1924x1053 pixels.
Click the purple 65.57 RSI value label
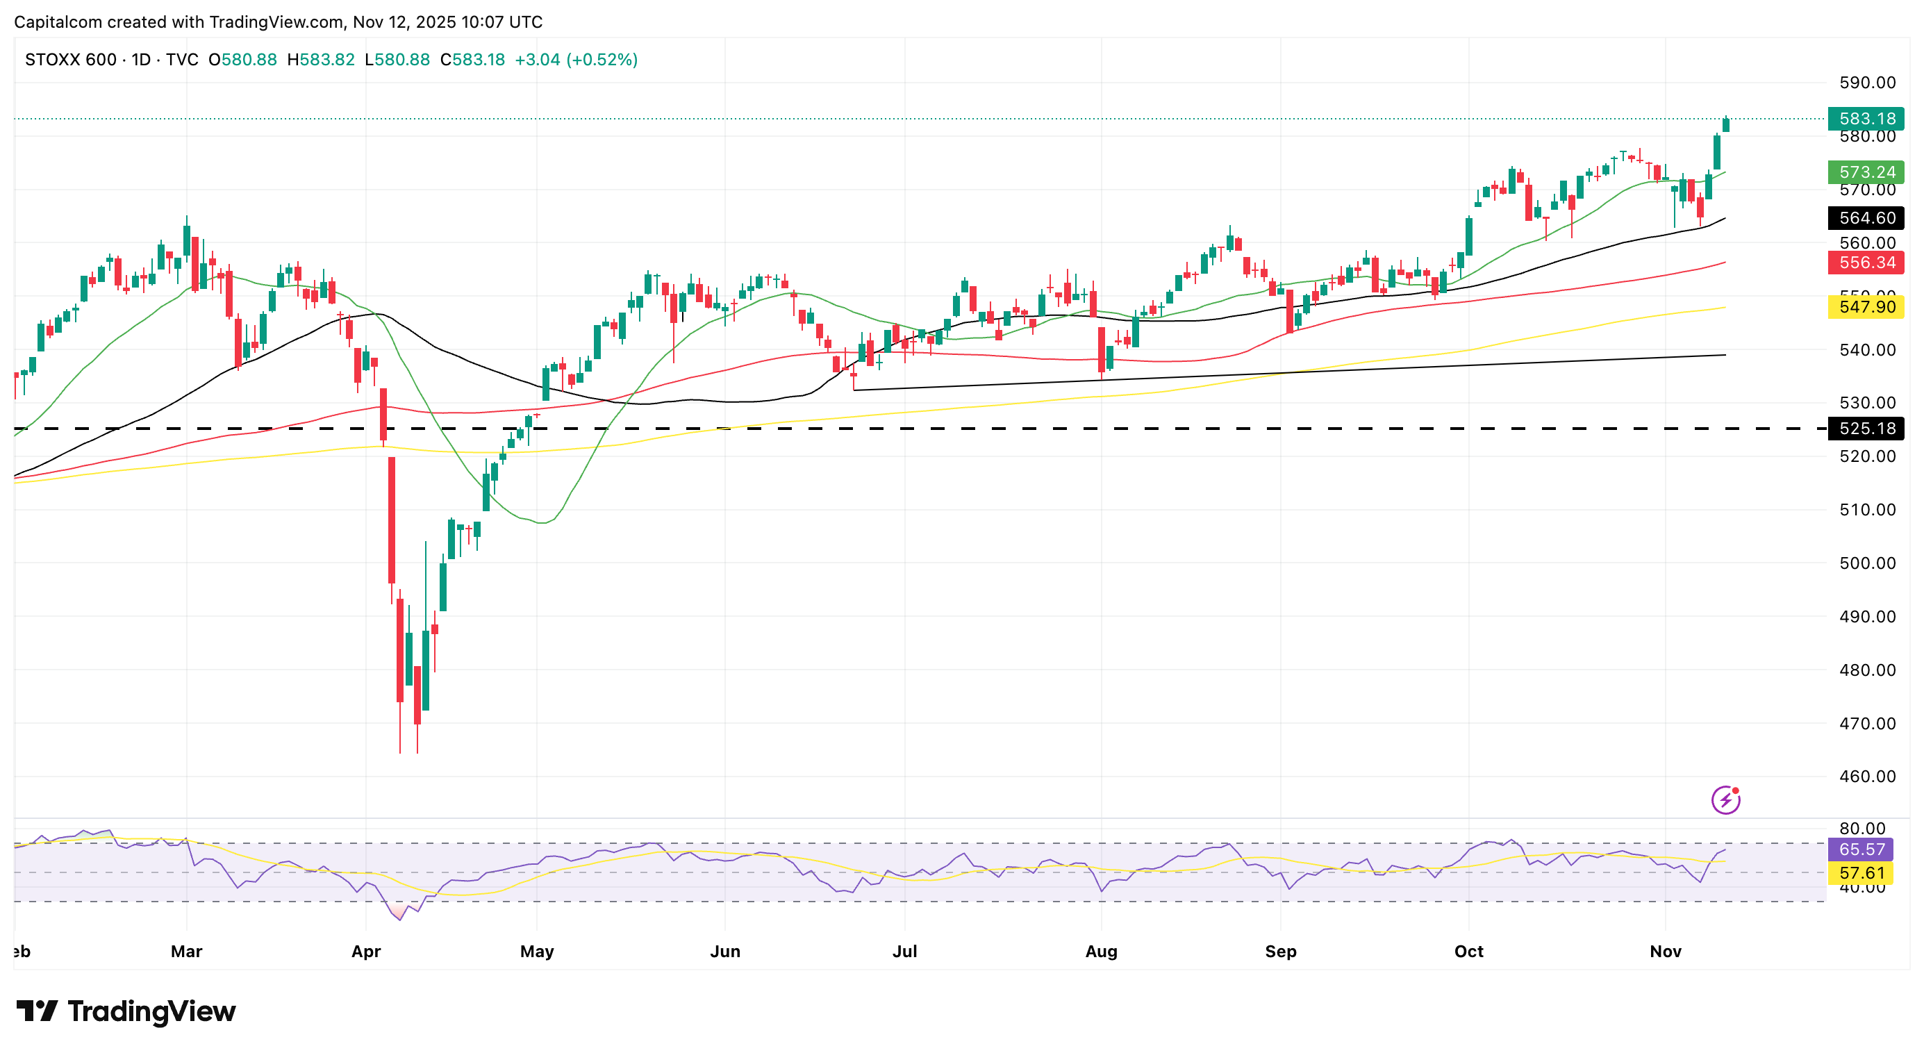[x=1861, y=849]
